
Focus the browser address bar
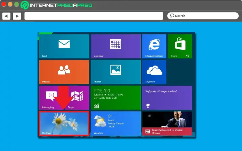[x=94, y=16]
